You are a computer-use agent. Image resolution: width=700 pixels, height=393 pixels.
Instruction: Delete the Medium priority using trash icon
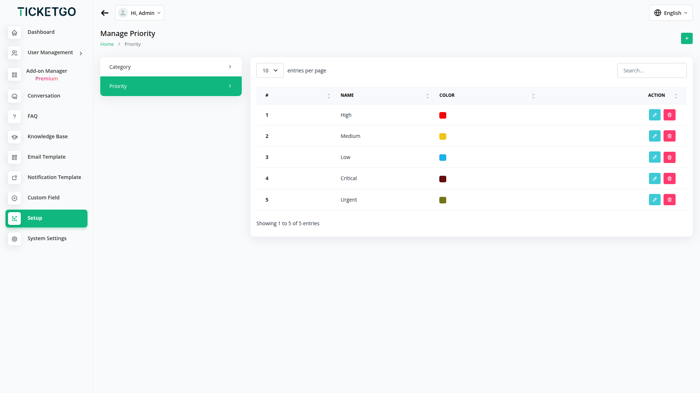(x=669, y=136)
